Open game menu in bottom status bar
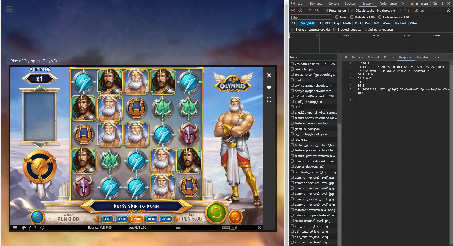The width and height of the screenshot is (453, 246). click(x=15, y=228)
